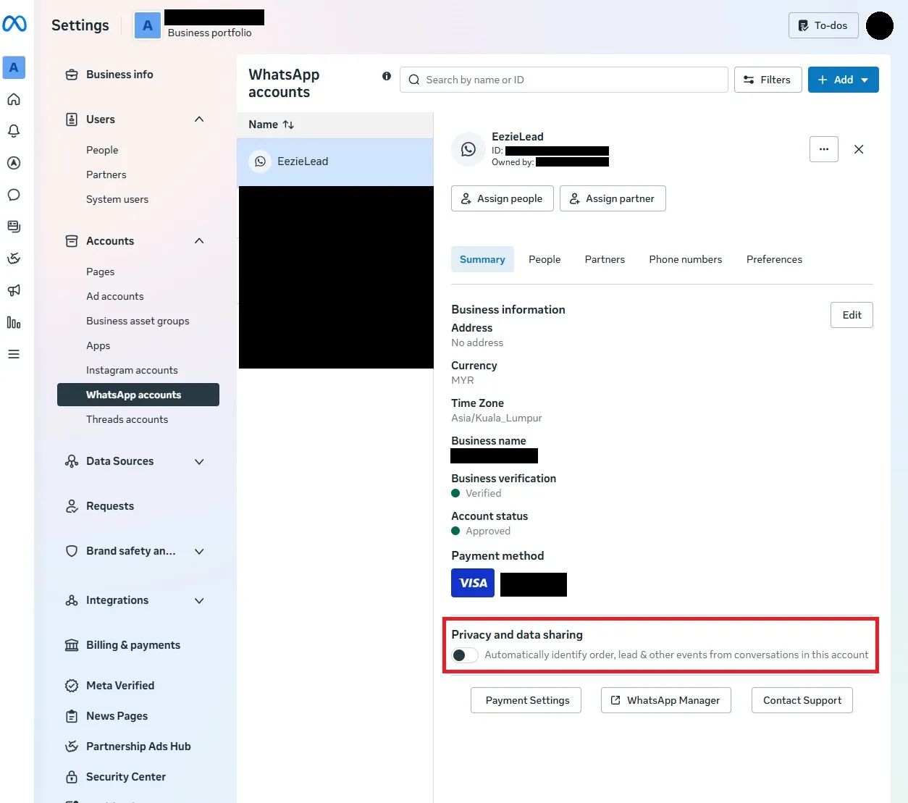The image size is (908, 803).
Task: Open Business asset groups
Action: 138,321
